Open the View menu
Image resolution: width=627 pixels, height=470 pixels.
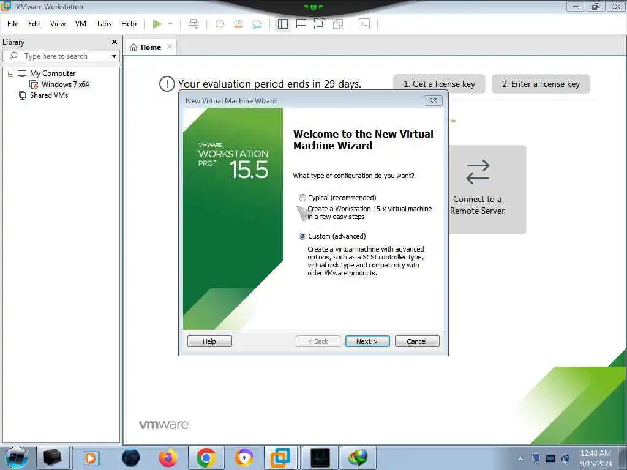pos(58,24)
